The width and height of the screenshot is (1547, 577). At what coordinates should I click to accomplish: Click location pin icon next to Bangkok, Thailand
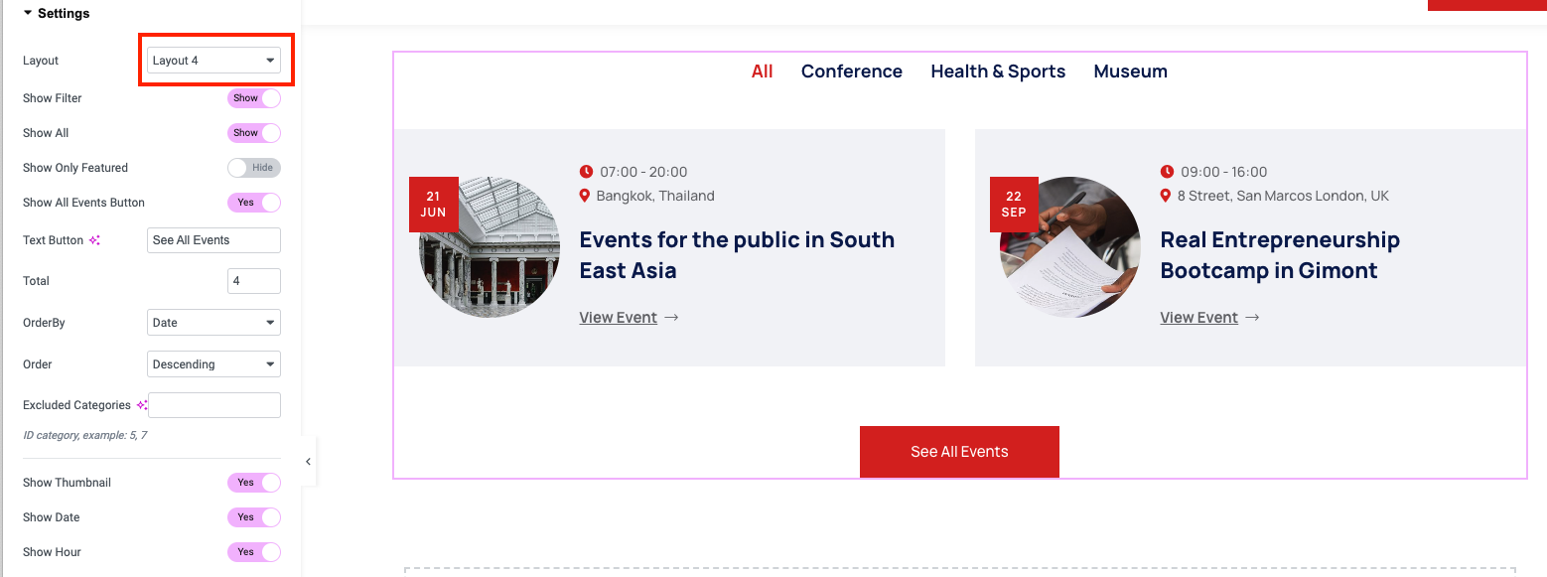(585, 196)
